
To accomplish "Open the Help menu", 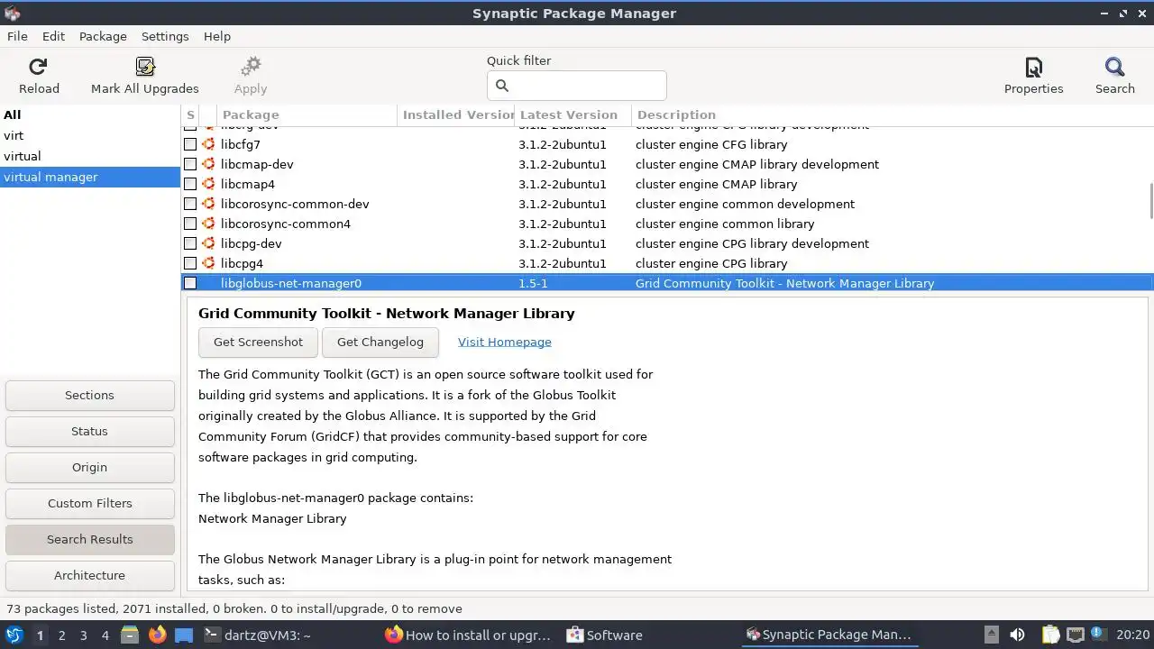I will [217, 36].
